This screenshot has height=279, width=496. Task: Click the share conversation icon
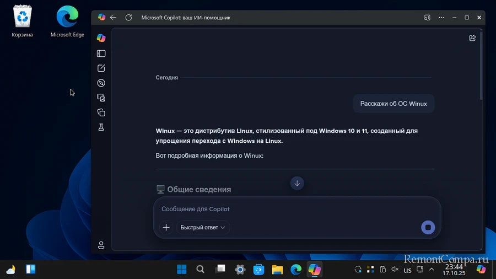pos(472,38)
